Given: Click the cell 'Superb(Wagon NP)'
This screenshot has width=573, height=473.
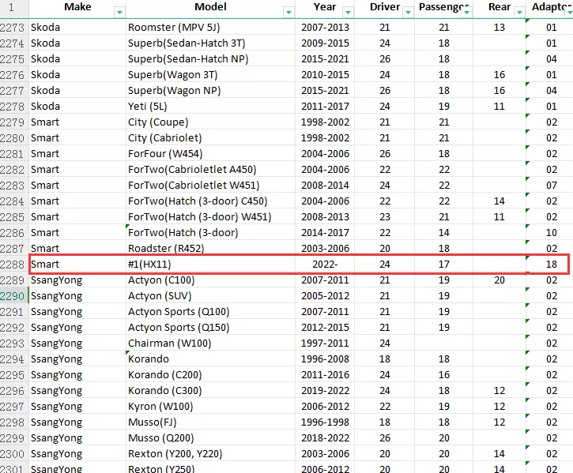Looking at the screenshot, I should click(210, 90).
